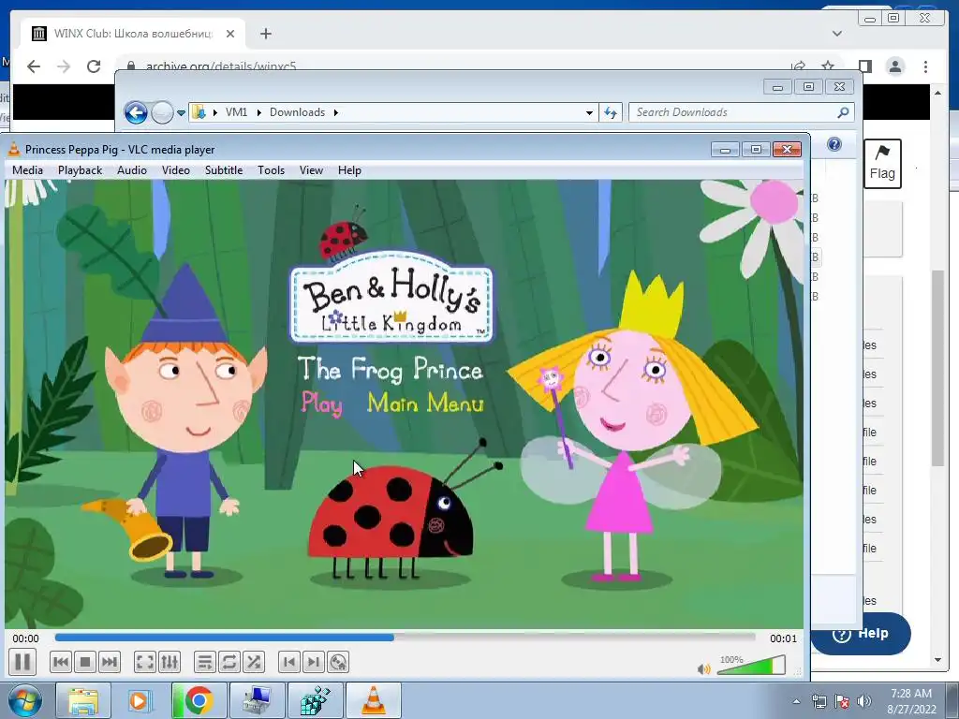This screenshot has height=719, width=959.
Task: Open the Tools menu
Action: coord(271,170)
